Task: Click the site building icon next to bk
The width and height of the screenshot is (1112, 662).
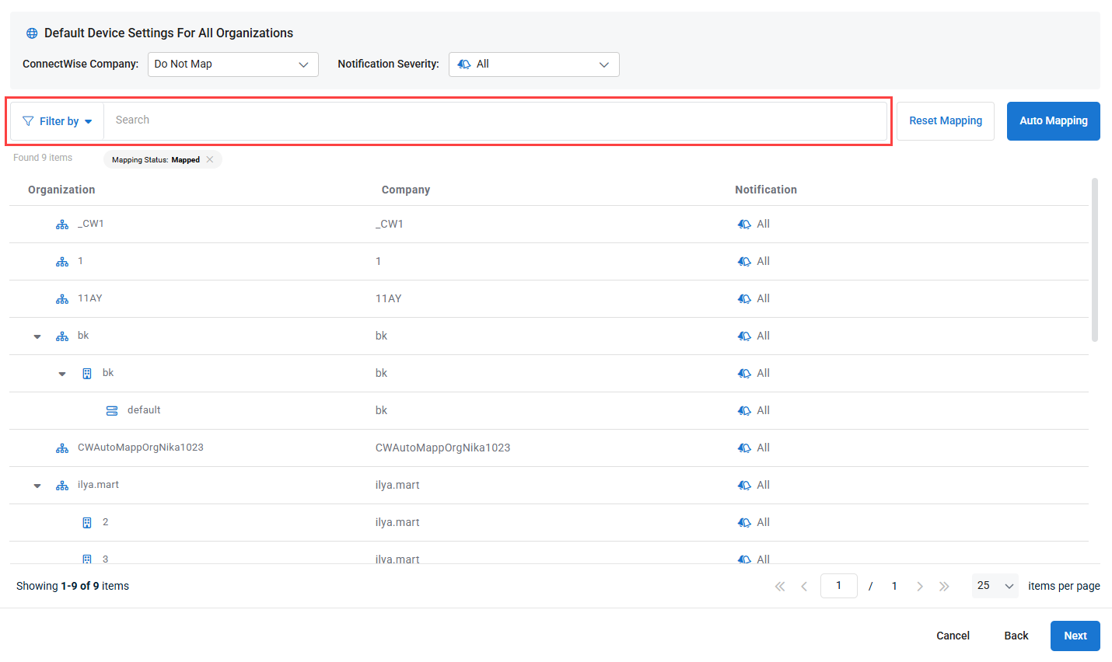Action: point(87,374)
